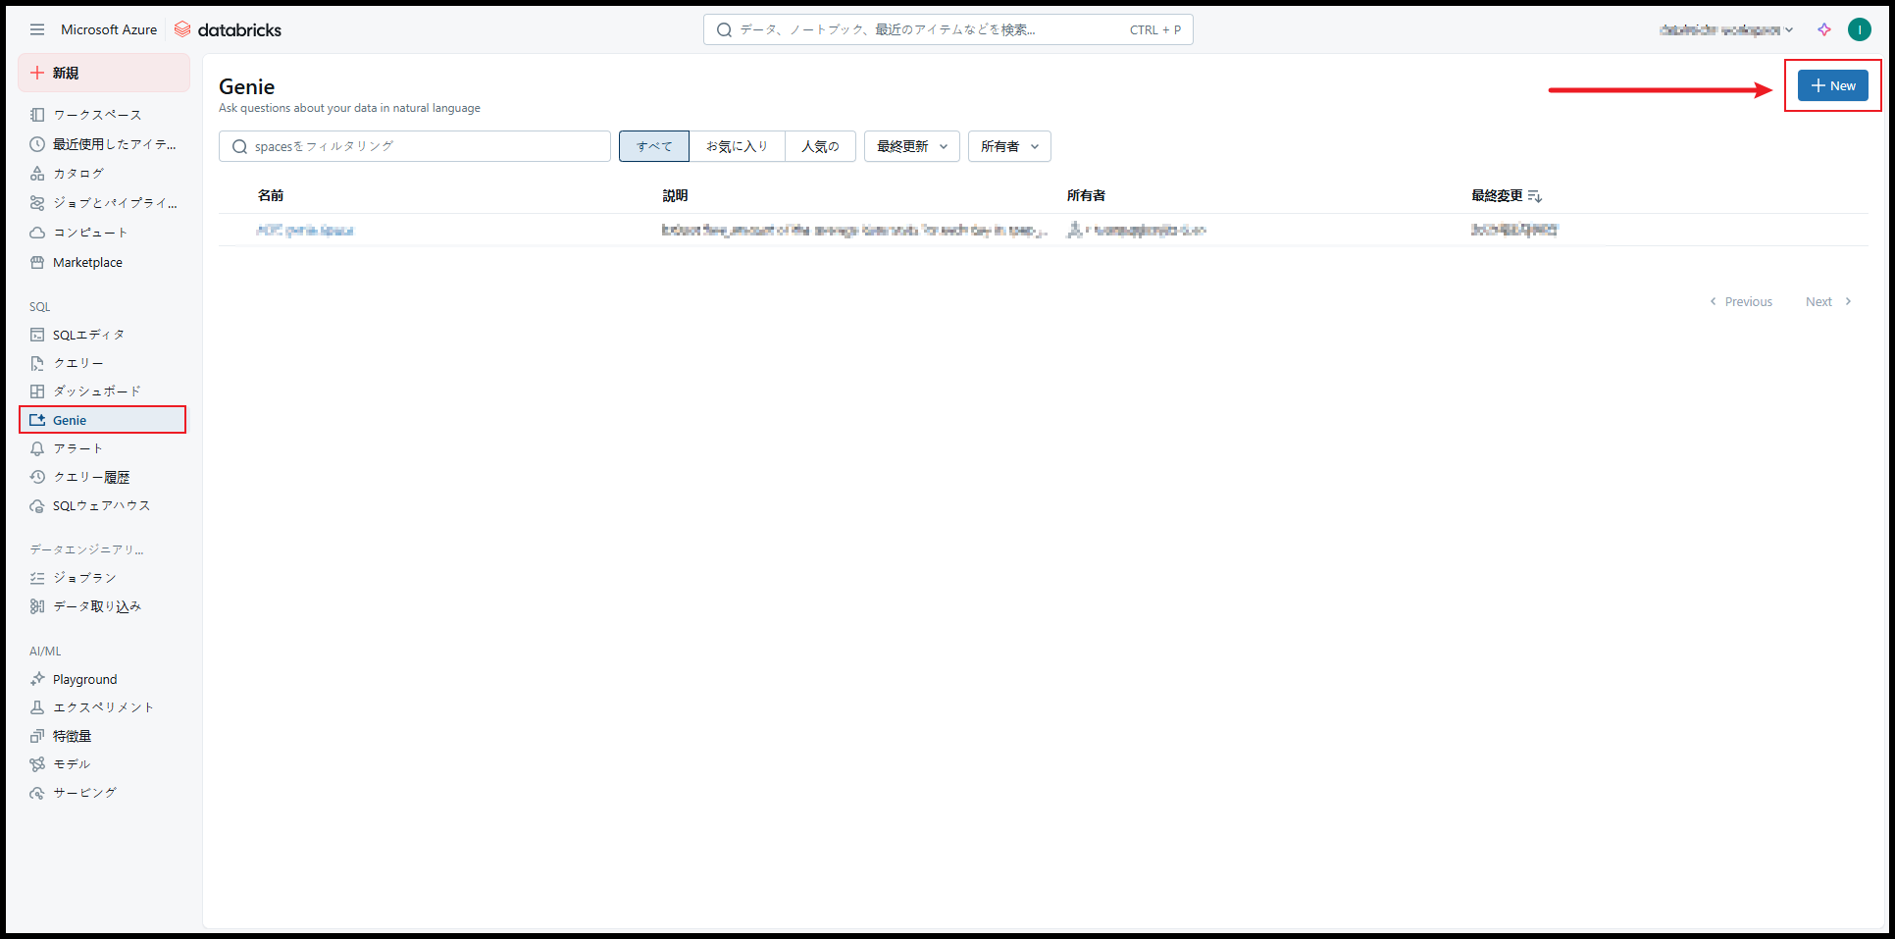This screenshot has height=939, width=1895.
Task: Click the spaces filter search field
Action: 415,146
